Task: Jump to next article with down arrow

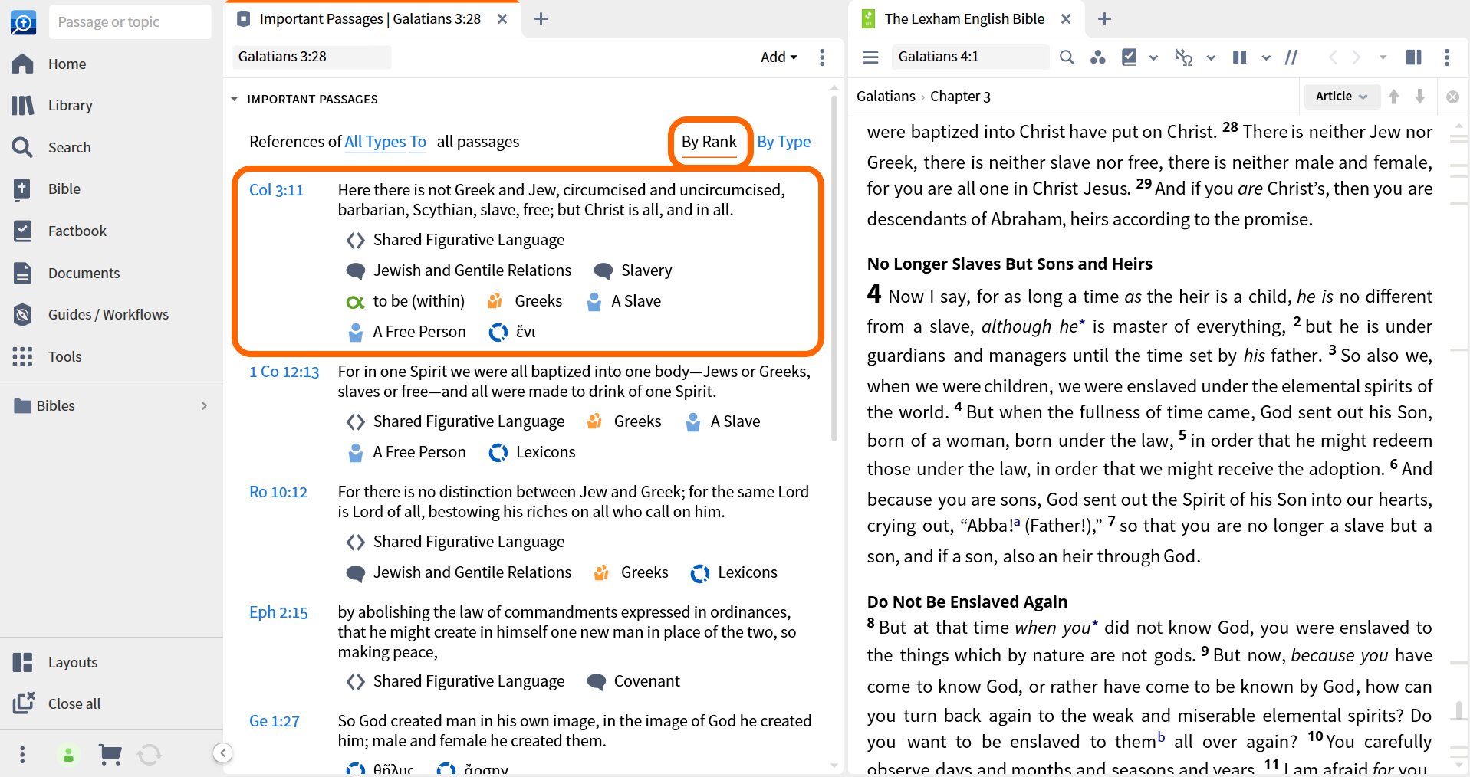Action: coord(1420,97)
